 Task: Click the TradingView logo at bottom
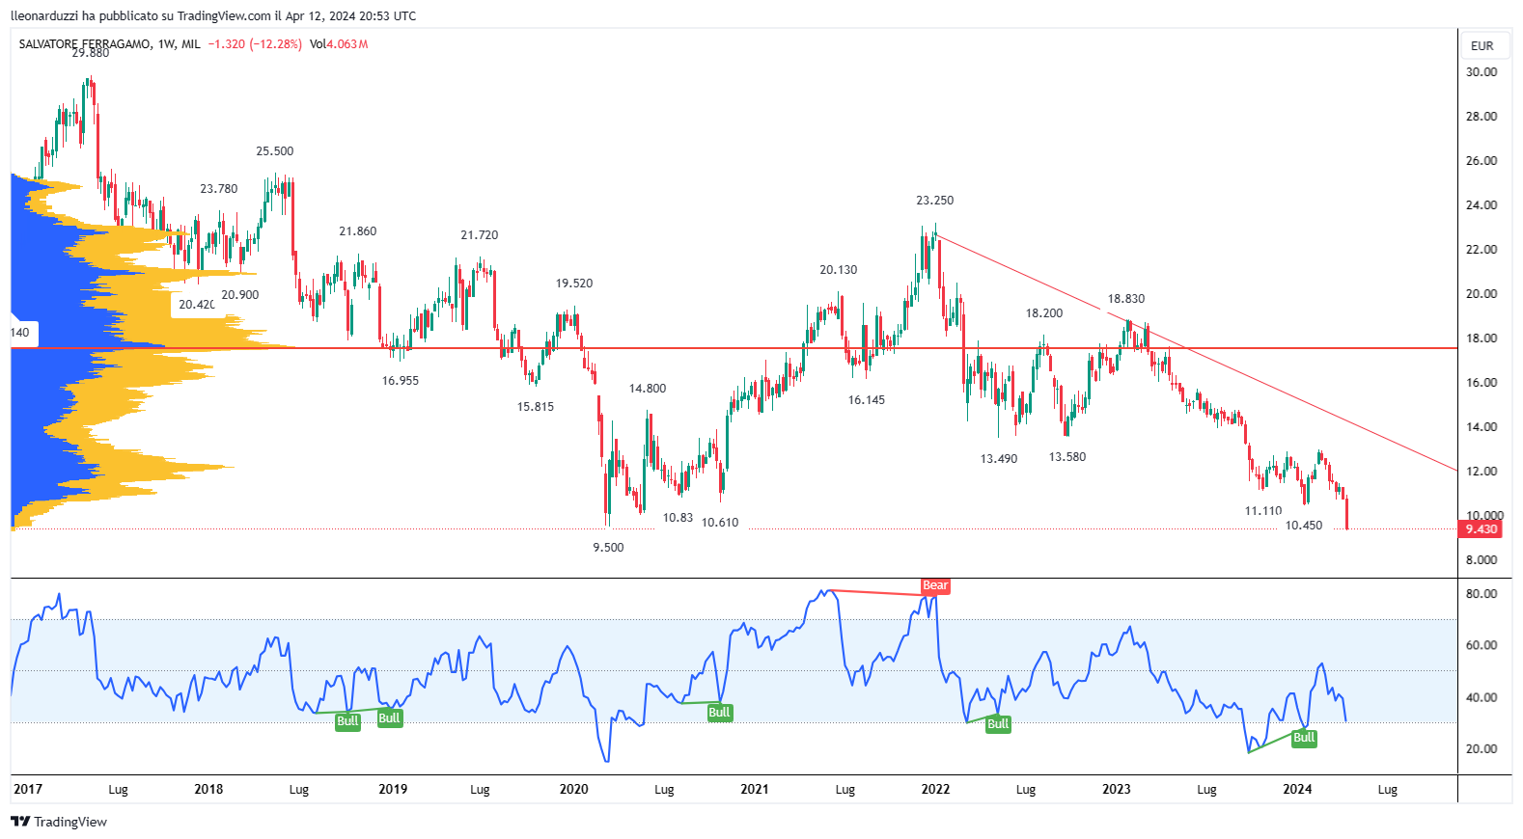pos(59,822)
